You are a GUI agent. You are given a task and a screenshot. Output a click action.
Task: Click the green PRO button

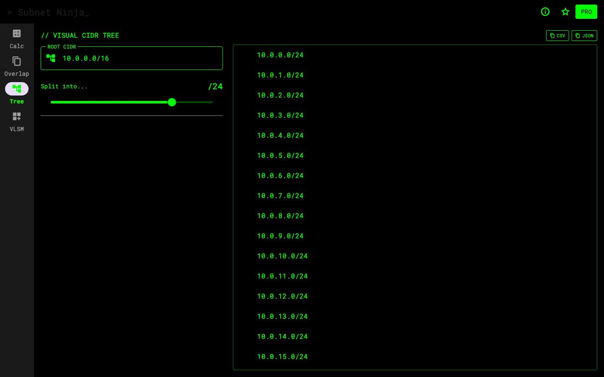click(586, 12)
